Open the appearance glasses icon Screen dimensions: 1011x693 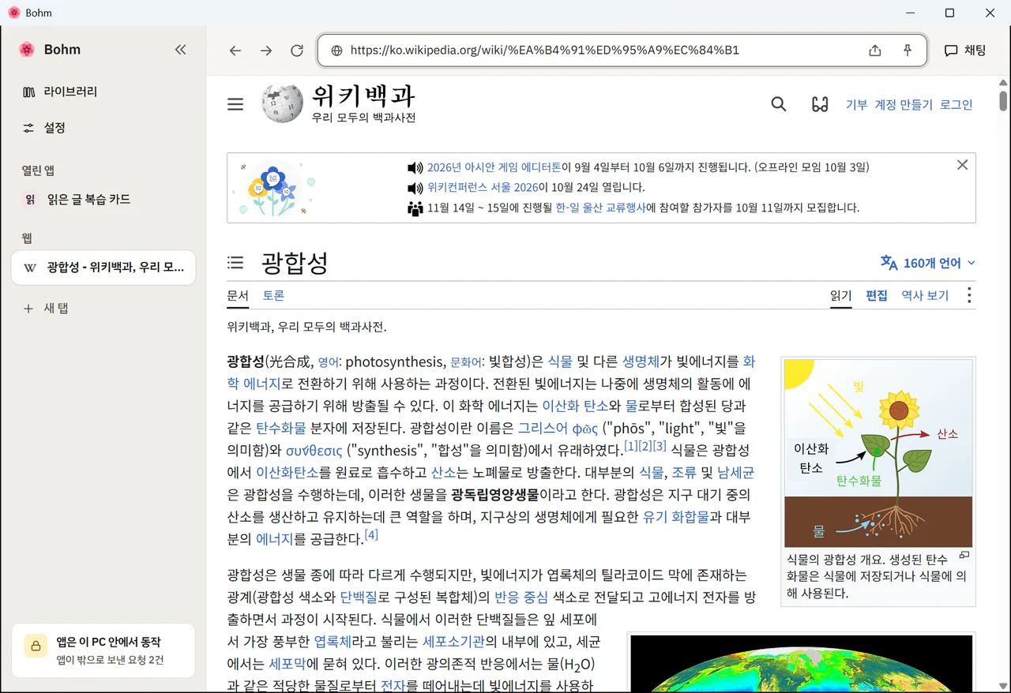tap(820, 104)
